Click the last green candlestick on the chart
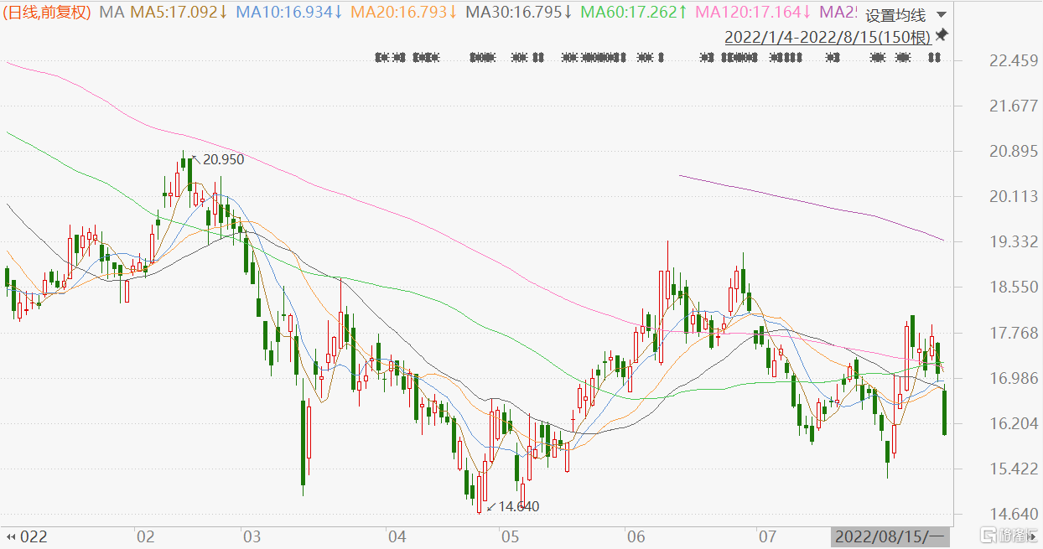The height and width of the screenshot is (549, 1043). 944,412
